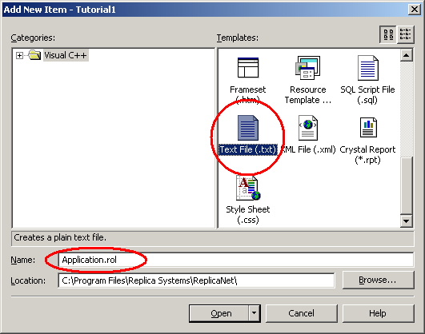The height and width of the screenshot is (334, 425).
Task: Expand the Visual C++ category node
Action: pyautogui.click(x=19, y=55)
